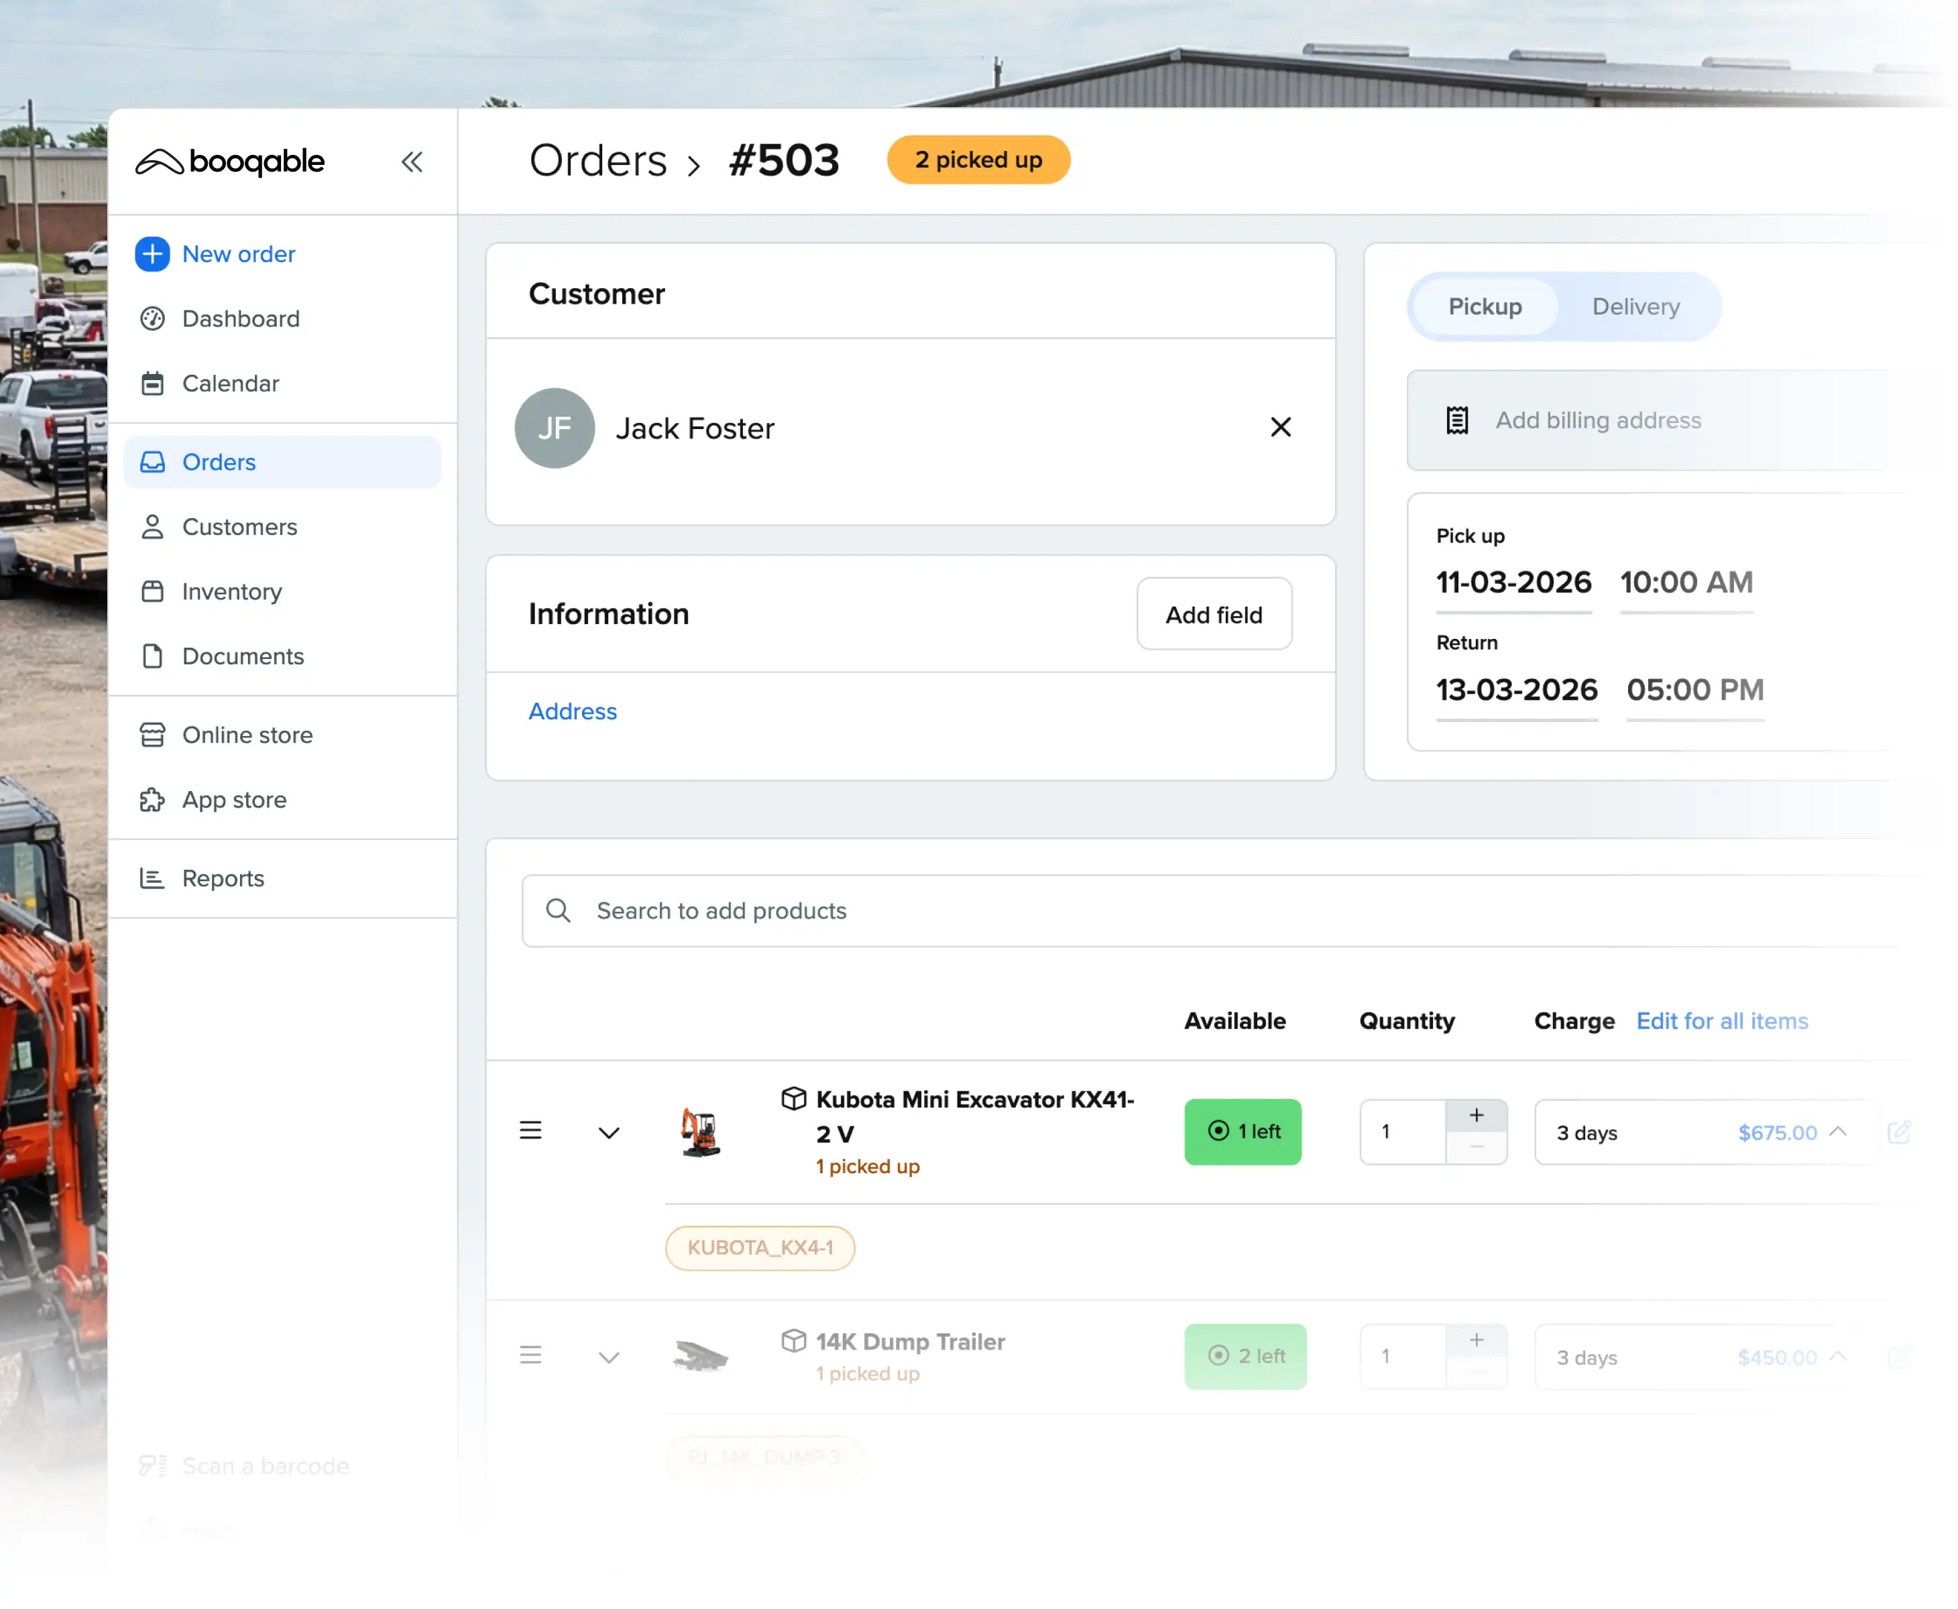Screen dimensions: 1958x1609
Task: Collapse the $675.00 charge breakdown
Action: (1839, 1132)
